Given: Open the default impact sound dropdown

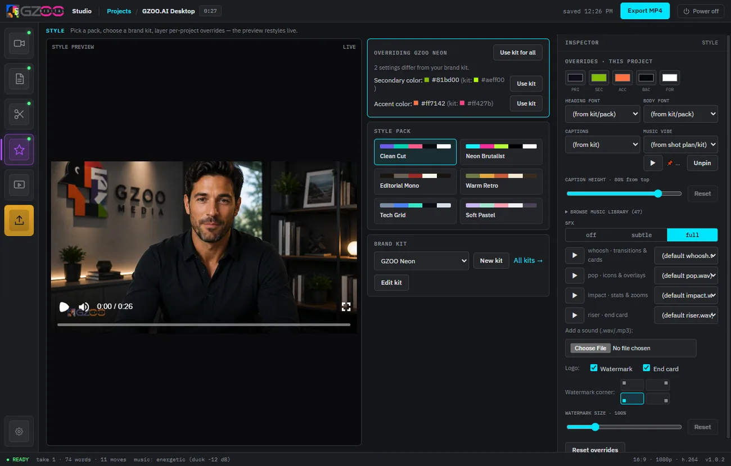Looking at the screenshot, I should click(686, 295).
